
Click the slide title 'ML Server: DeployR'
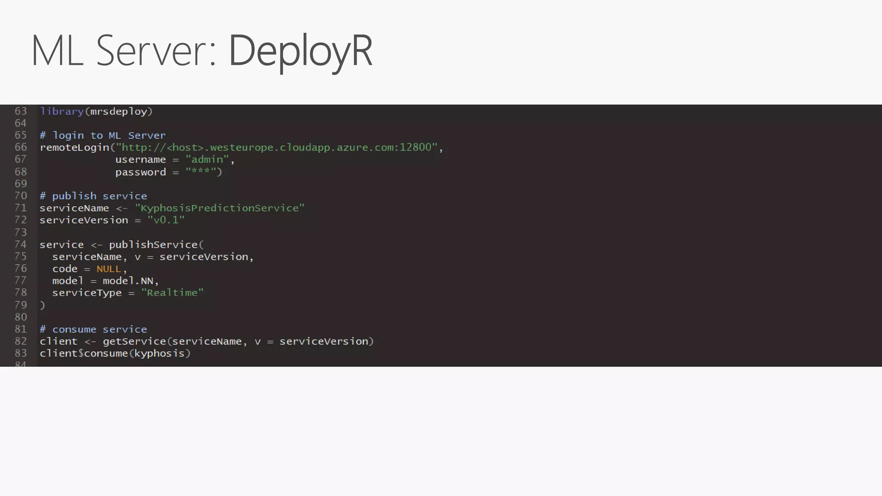202,51
